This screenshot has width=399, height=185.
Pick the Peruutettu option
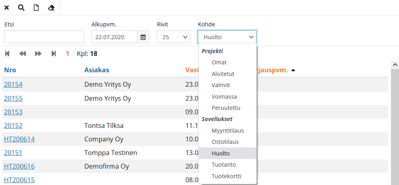click(x=226, y=108)
